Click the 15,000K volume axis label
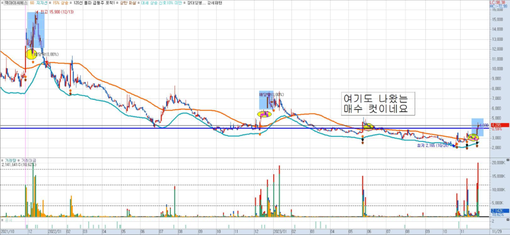This screenshot has width=510, height=235. point(499,176)
